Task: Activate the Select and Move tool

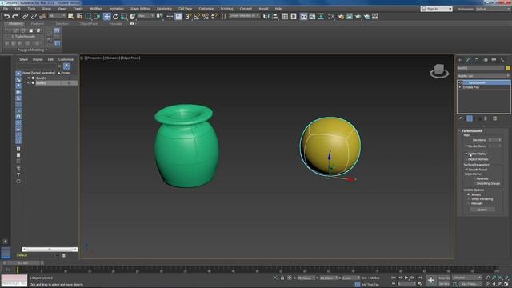Action: [106, 16]
